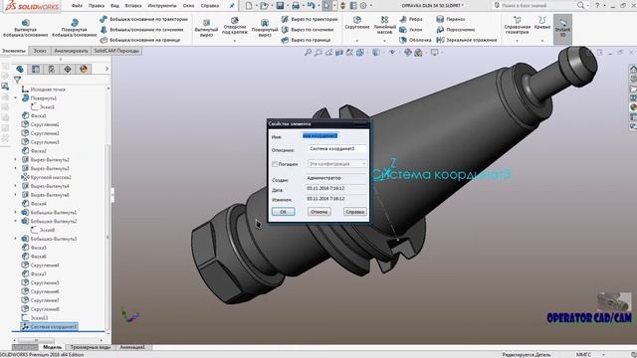This screenshot has width=637, height=358.
Task: Open Hole Wizard (Отверстие под крепеж)
Action: 235,26
